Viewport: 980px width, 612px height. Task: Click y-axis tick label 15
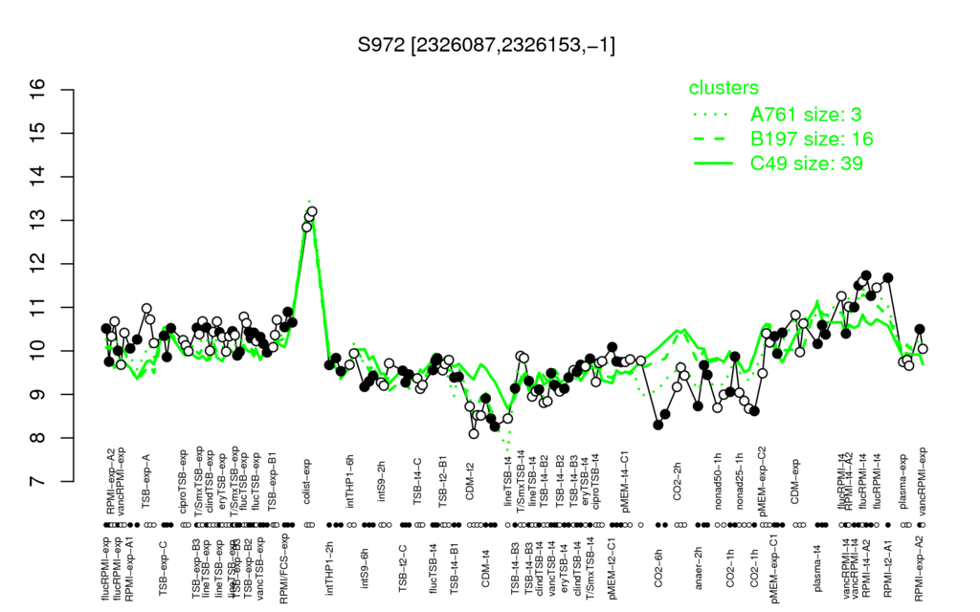[37, 134]
